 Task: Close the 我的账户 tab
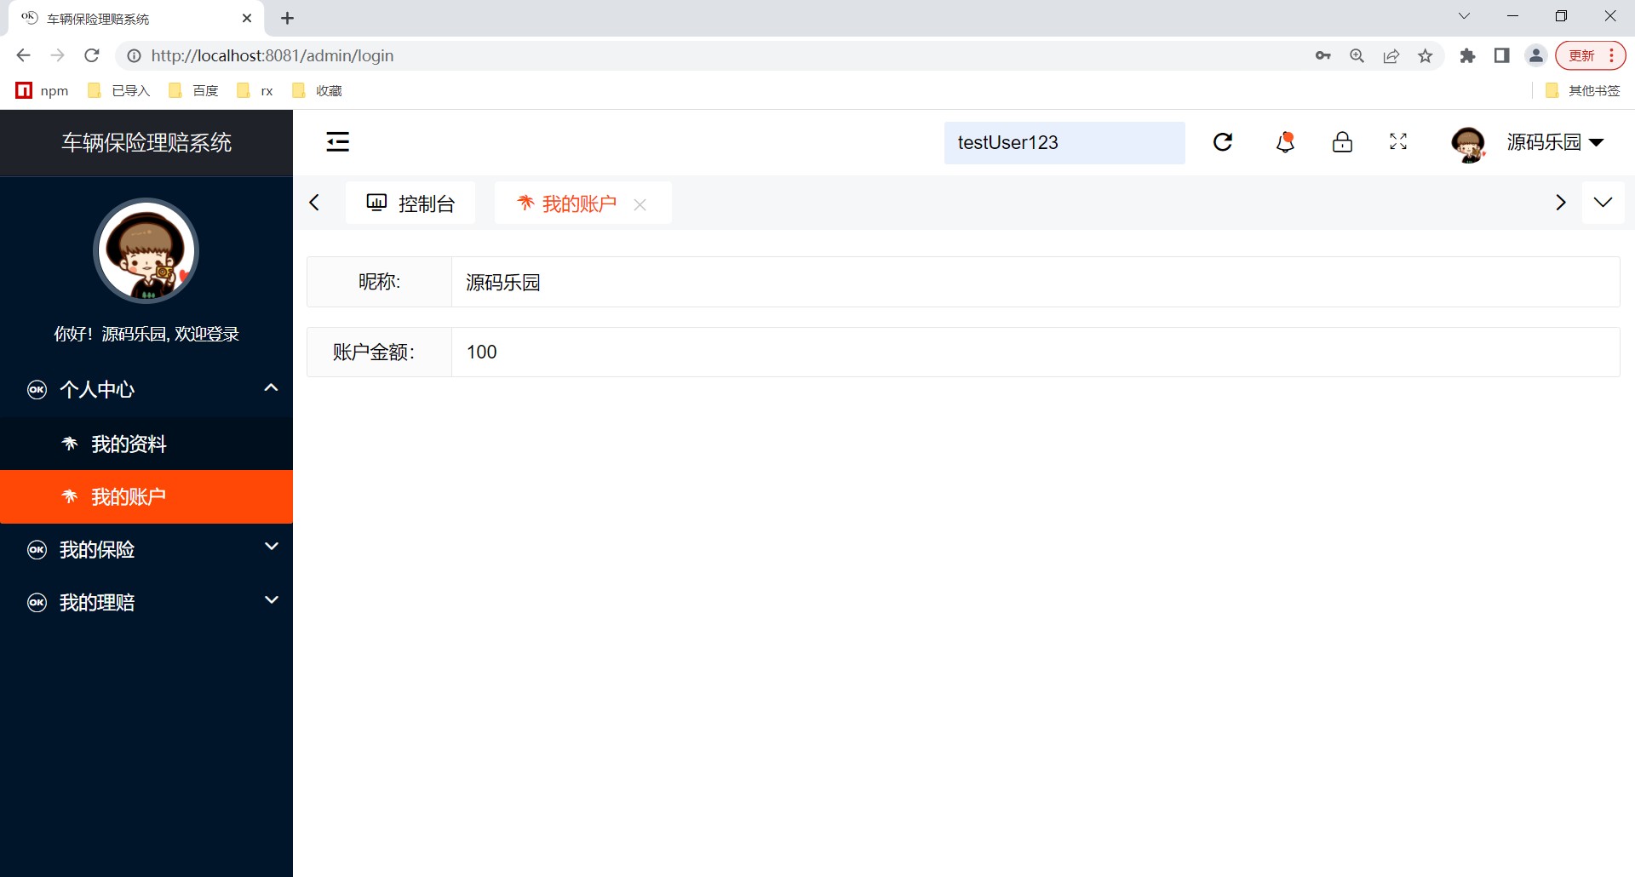[640, 204]
